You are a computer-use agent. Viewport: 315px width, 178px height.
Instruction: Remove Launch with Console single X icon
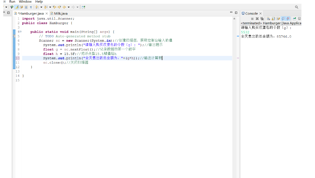click(x=257, y=19)
